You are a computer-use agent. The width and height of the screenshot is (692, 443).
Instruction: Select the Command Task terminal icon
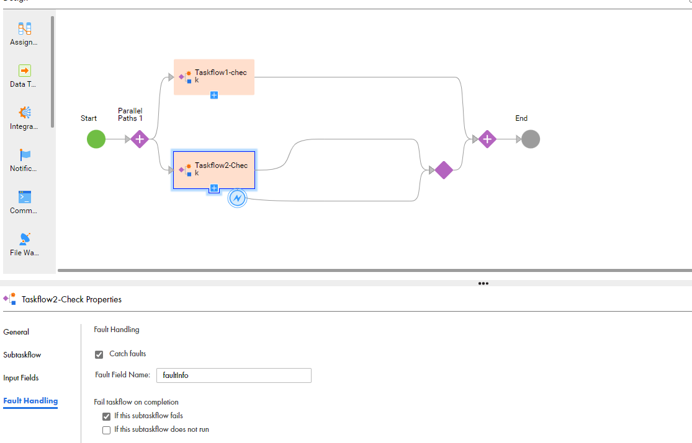25,196
